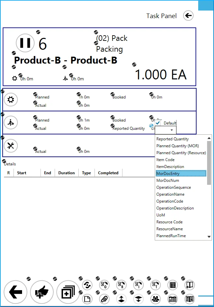Screen dimensions: 214x307
Task: Click the layer up arrow icon
Action: click(121, 299)
